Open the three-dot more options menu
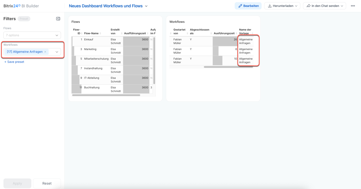Viewport: 361px width, 189px height. point(353,6)
